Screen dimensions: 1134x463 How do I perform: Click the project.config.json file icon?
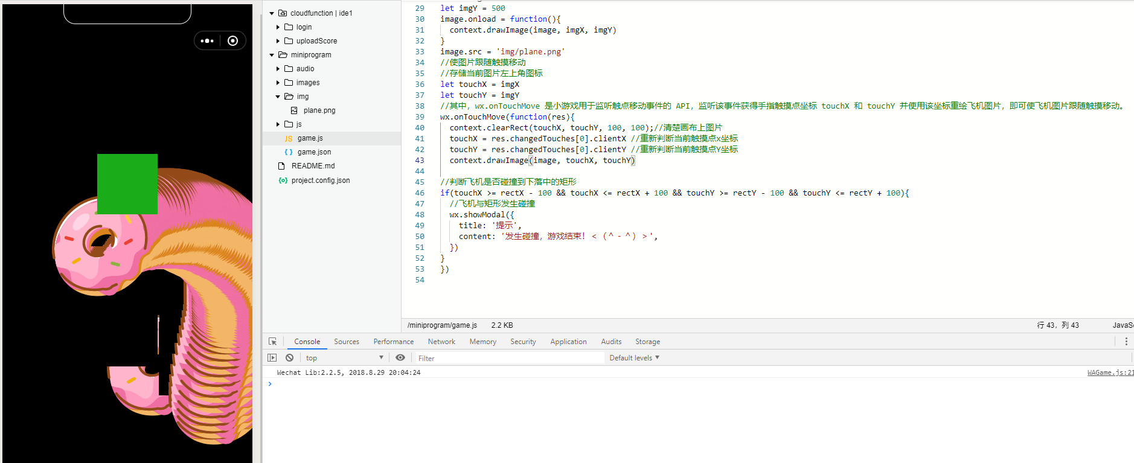click(283, 180)
